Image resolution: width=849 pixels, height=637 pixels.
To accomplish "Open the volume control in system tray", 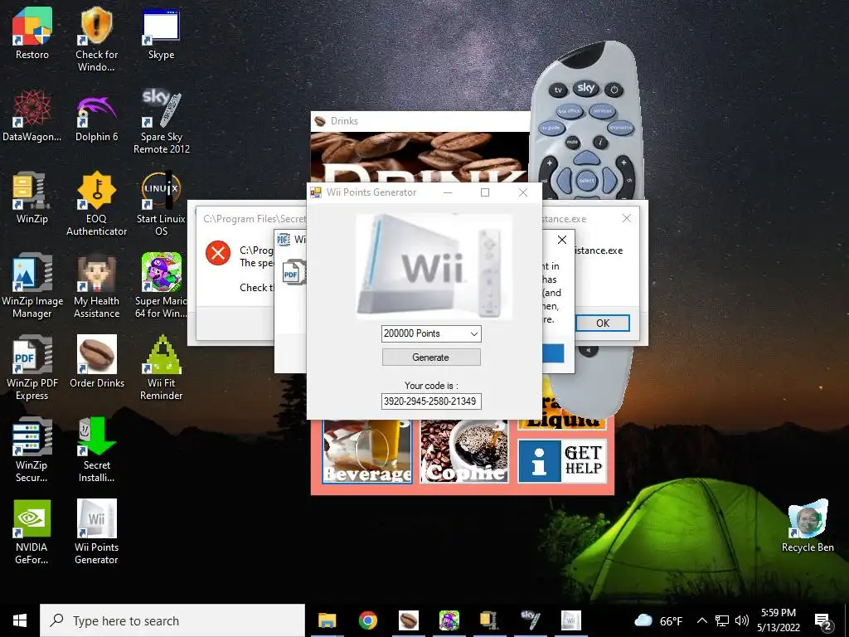I will pyautogui.click(x=742, y=620).
